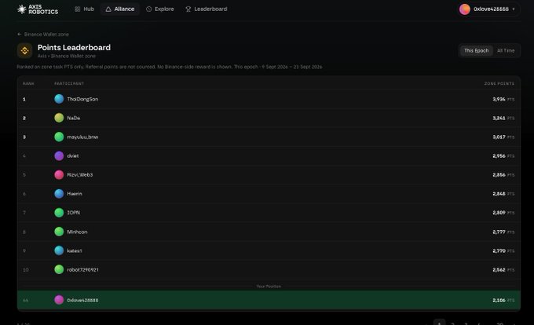Open the 0xlove428888 account dropdown
Viewport: 534px width, 325px height.
pyautogui.click(x=488, y=9)
